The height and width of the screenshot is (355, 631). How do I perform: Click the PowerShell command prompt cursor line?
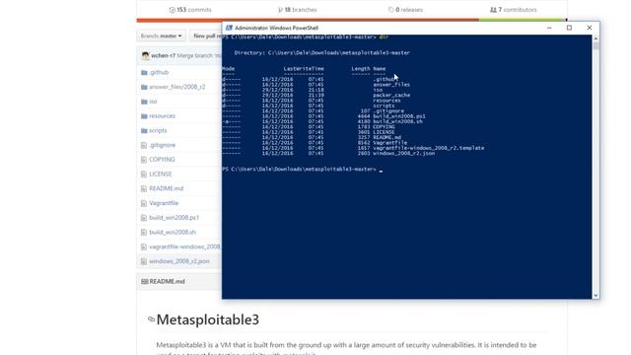click(x=303, y=170)
